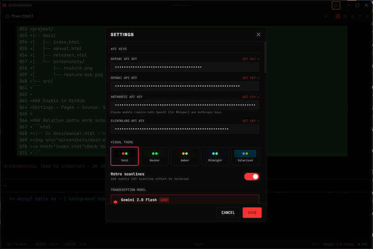Screen dimensions: 373x249
Task: Click the SETTINGS dialog title
Action: click(122, 35)
